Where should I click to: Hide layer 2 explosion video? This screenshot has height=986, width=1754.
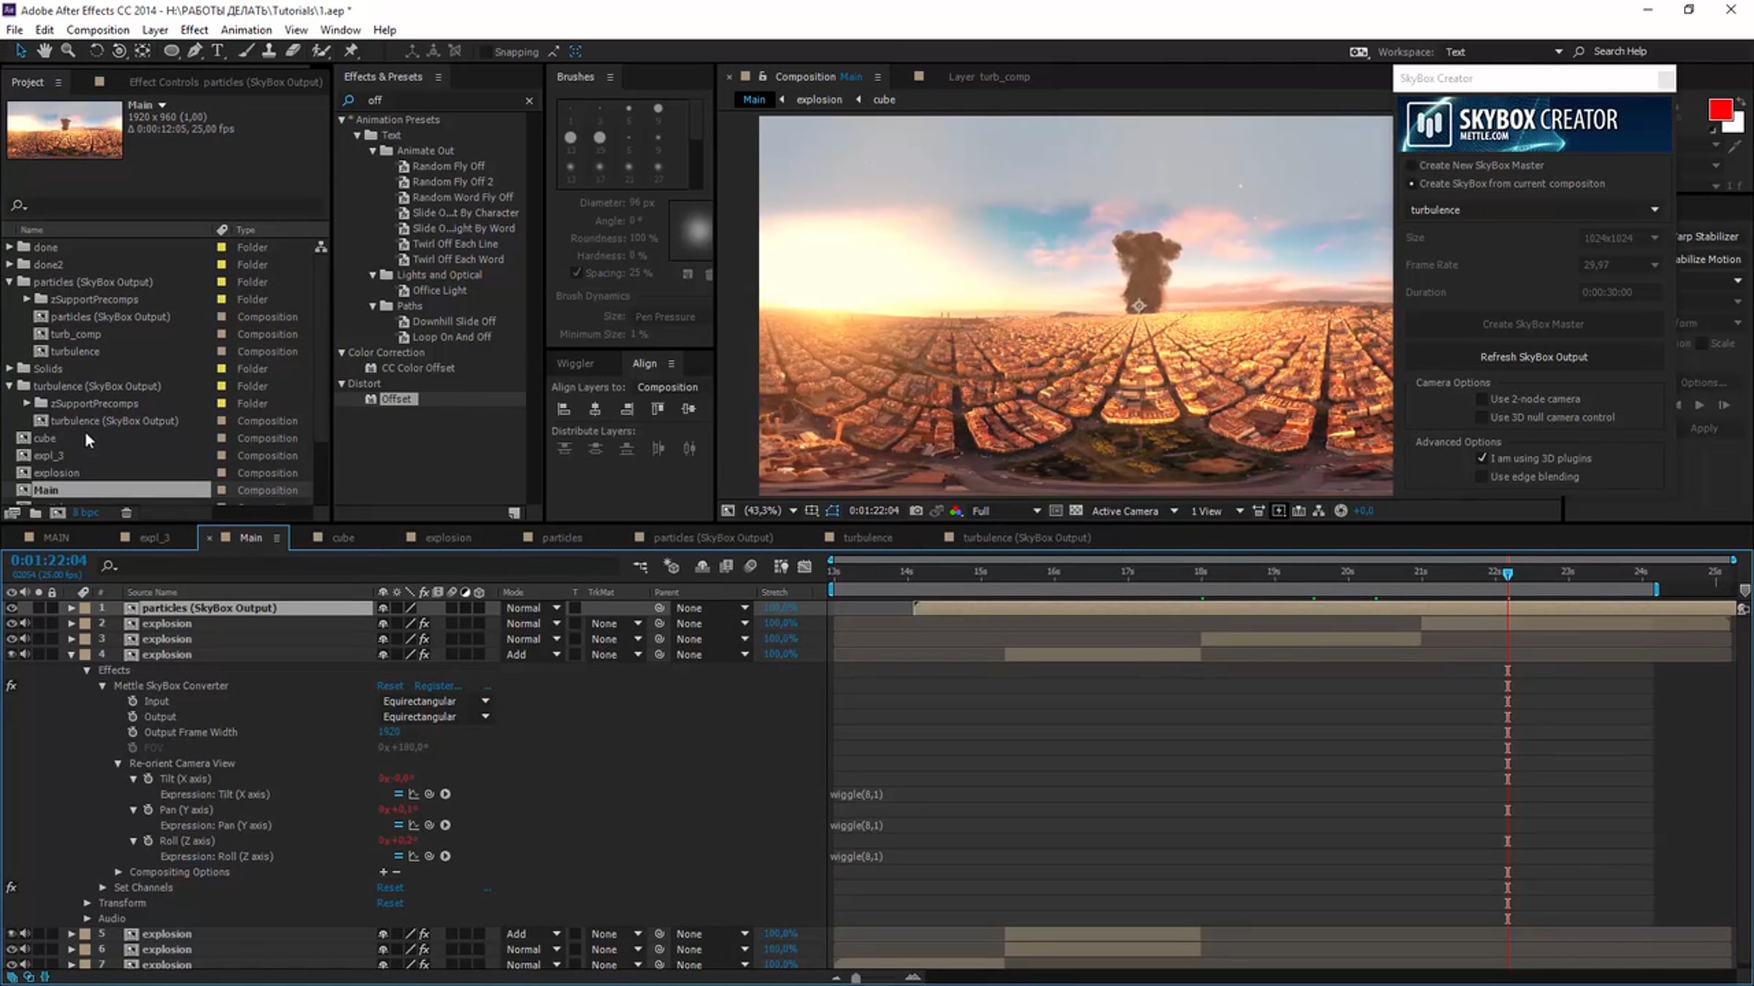pos(11,624)
